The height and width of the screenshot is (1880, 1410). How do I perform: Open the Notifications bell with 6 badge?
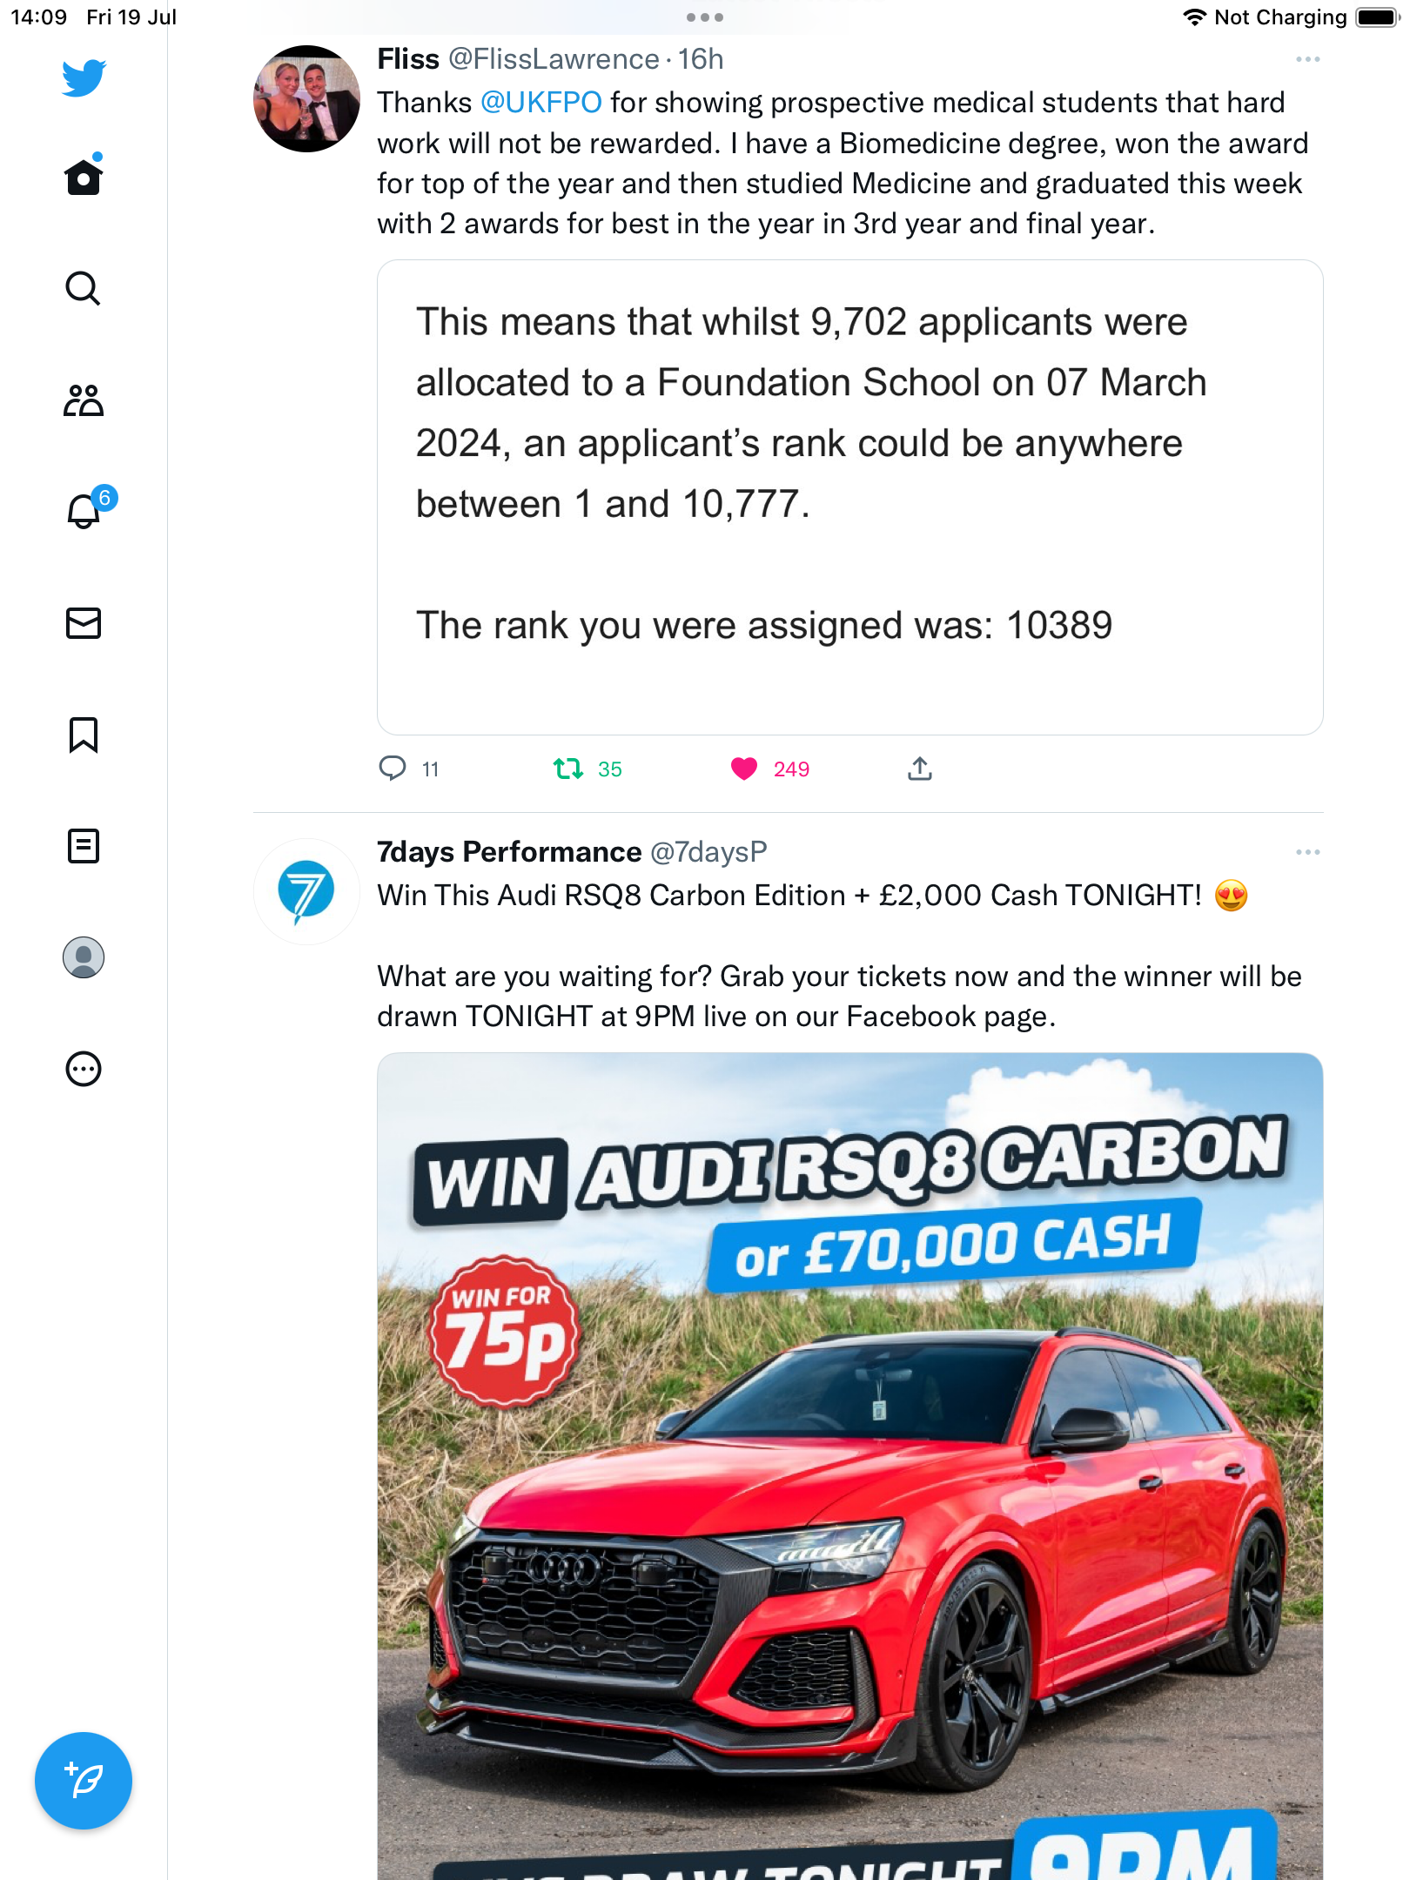88,508
